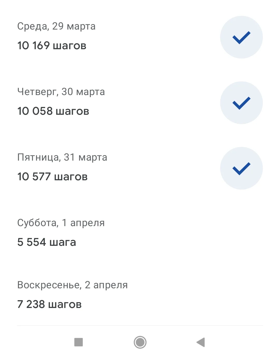Open the Воскресенье, 2 апреля entry
Viewport: 280px width, 359px height.
coord(72,285)
